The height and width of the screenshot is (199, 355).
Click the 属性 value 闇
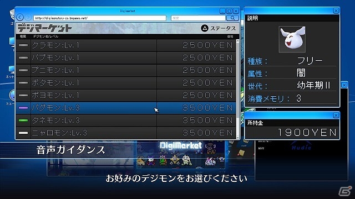pyautogui.click(x=301, y=73)
